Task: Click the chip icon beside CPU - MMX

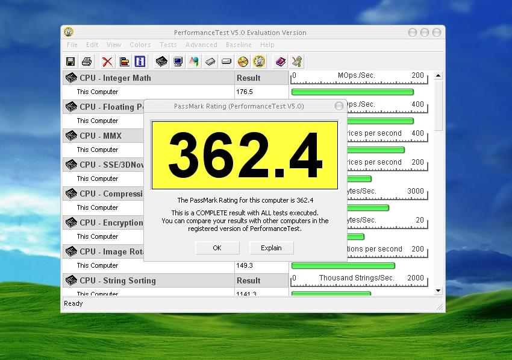Action: 71,135
